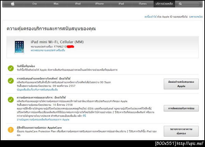Open the iTunes navigation tab
The width and height of the screenshot is (205, 147).
(x=142, y=4)
